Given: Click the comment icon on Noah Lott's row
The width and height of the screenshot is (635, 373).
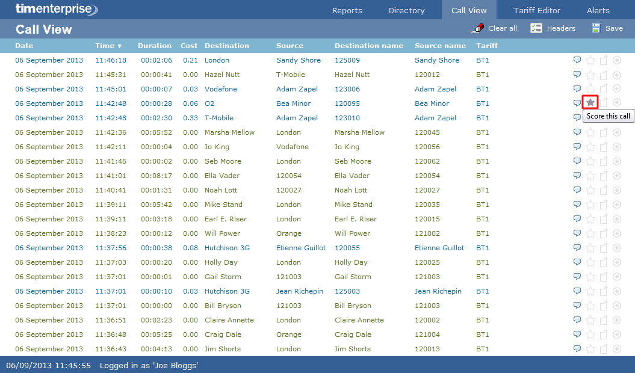Looking at the screenshot, I should pyautogui.click(x=577, y=190).
